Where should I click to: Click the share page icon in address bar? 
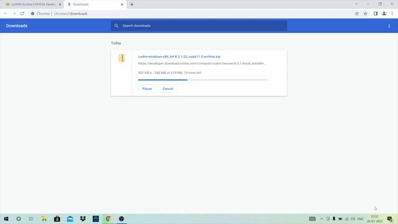tap(357, 14)
